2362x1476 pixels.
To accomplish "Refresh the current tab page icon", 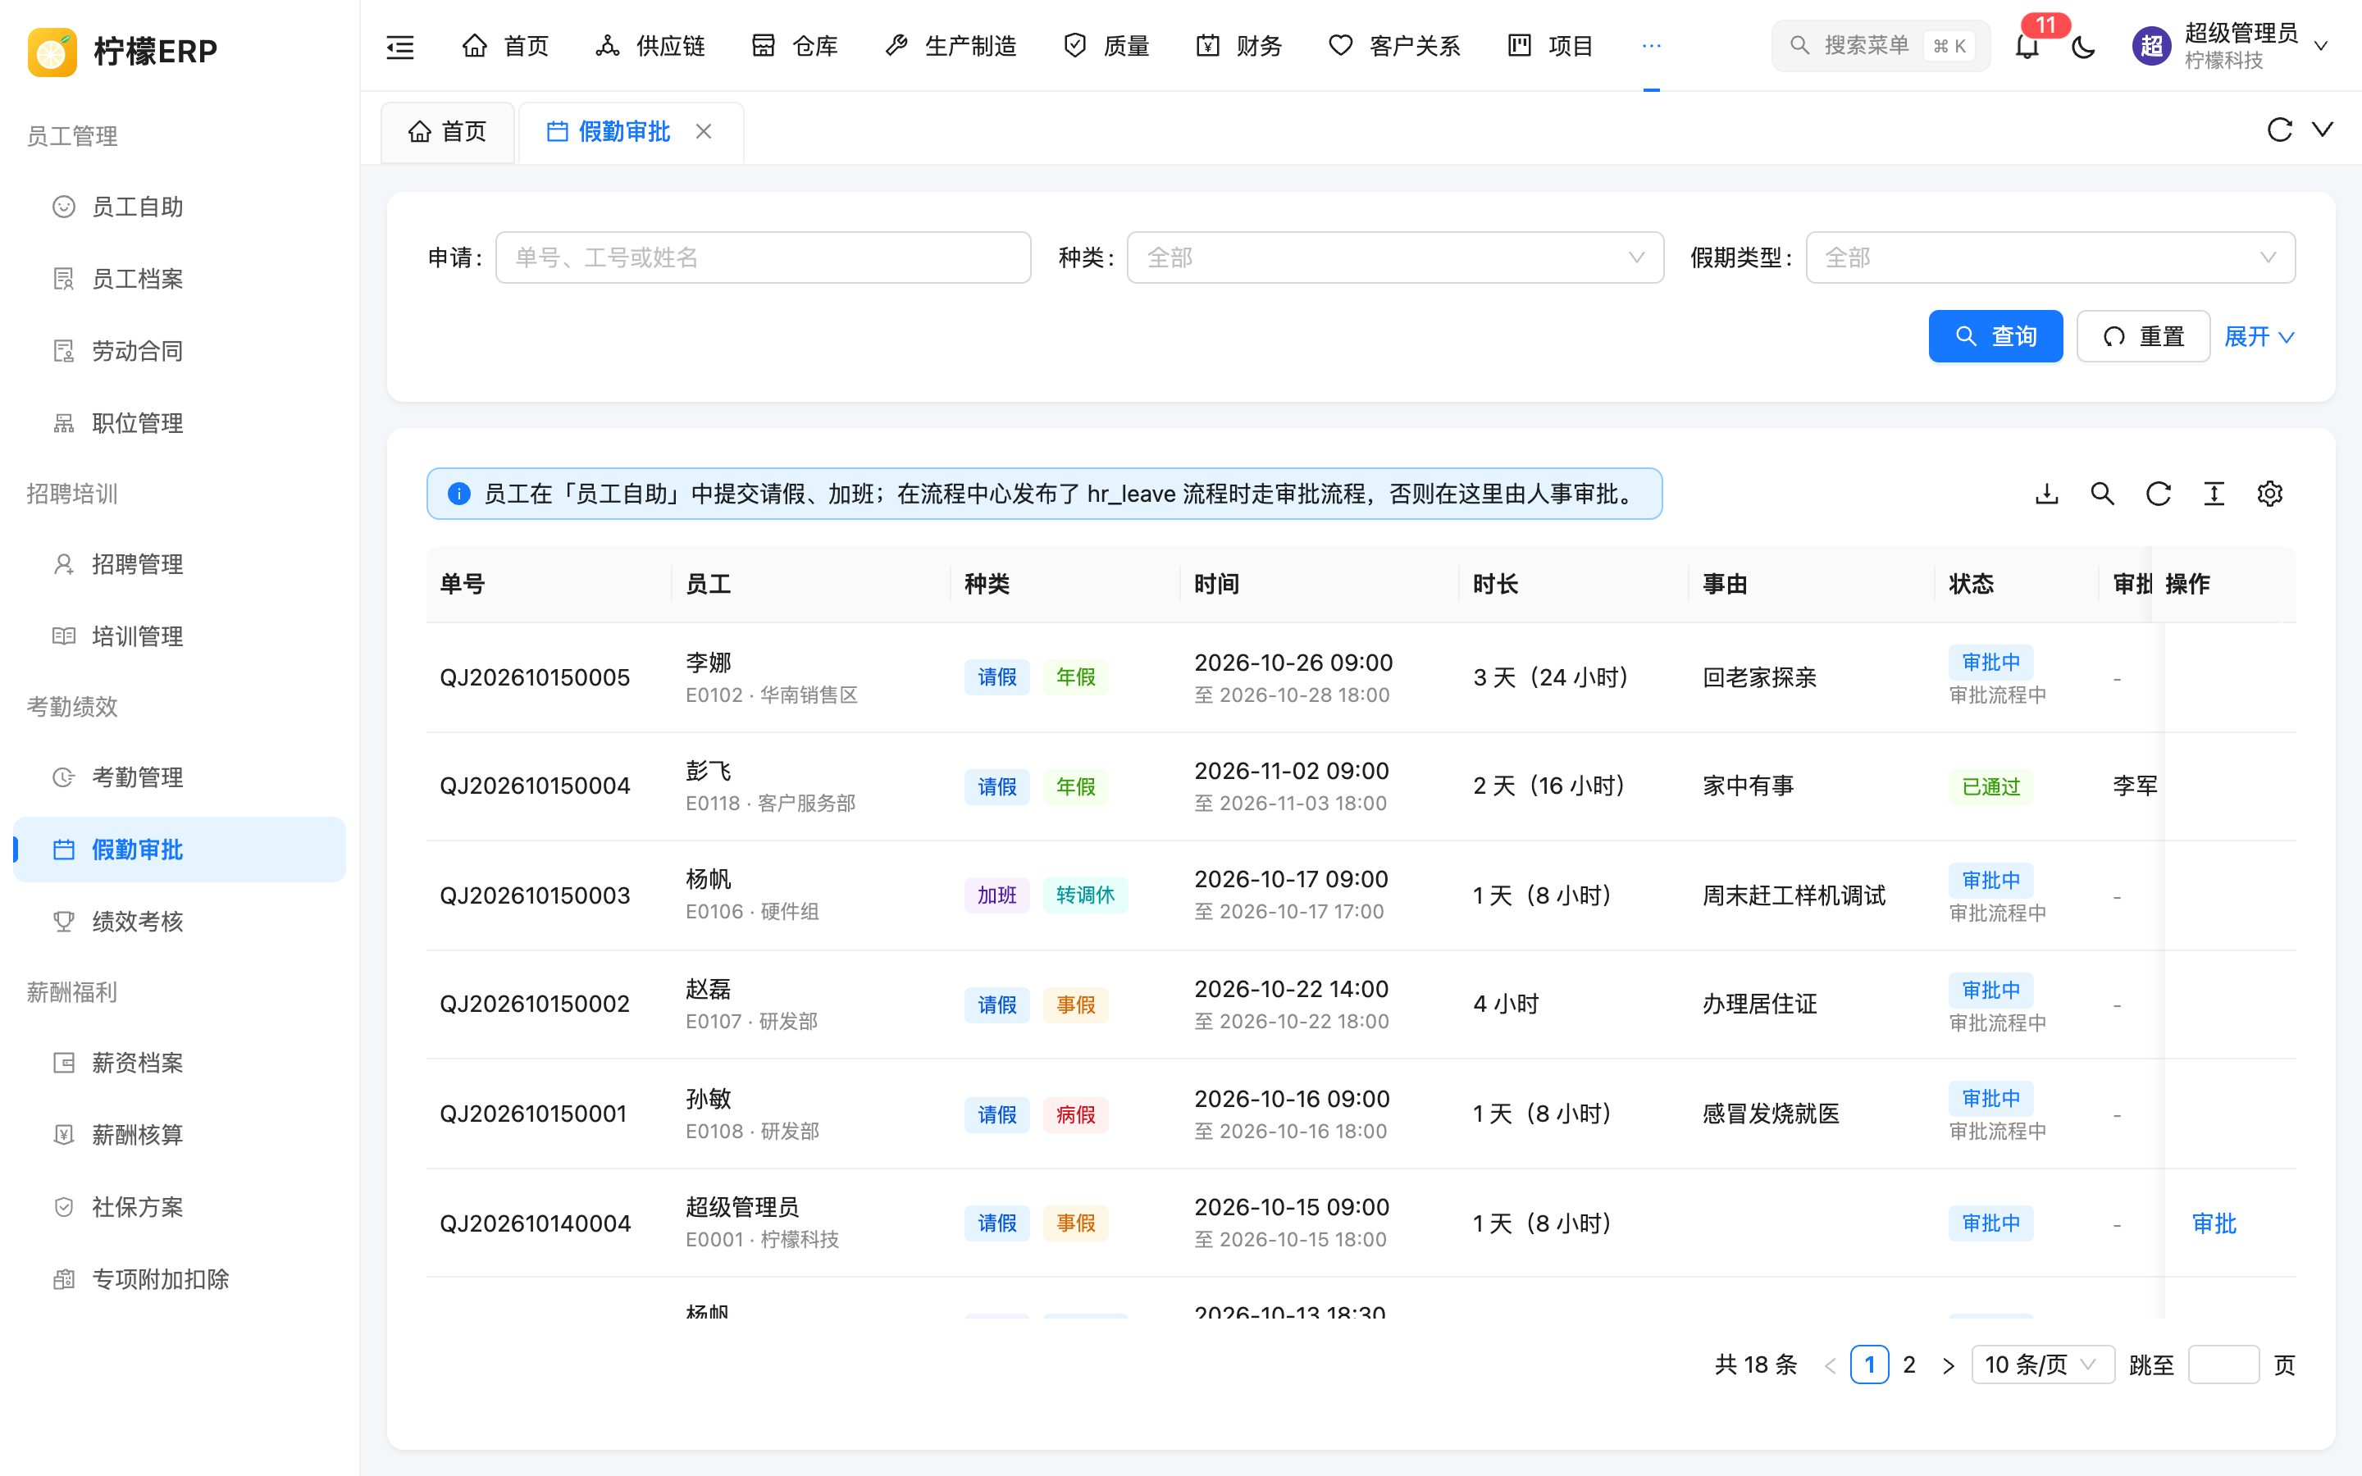I will pyautogui.click(x=2279, y=130).
